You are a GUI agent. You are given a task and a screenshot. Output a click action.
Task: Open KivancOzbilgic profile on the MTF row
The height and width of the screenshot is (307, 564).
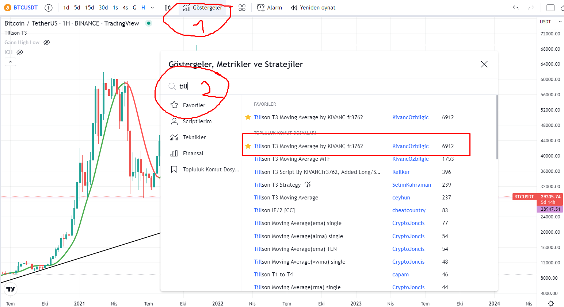[x=410, y=159]
